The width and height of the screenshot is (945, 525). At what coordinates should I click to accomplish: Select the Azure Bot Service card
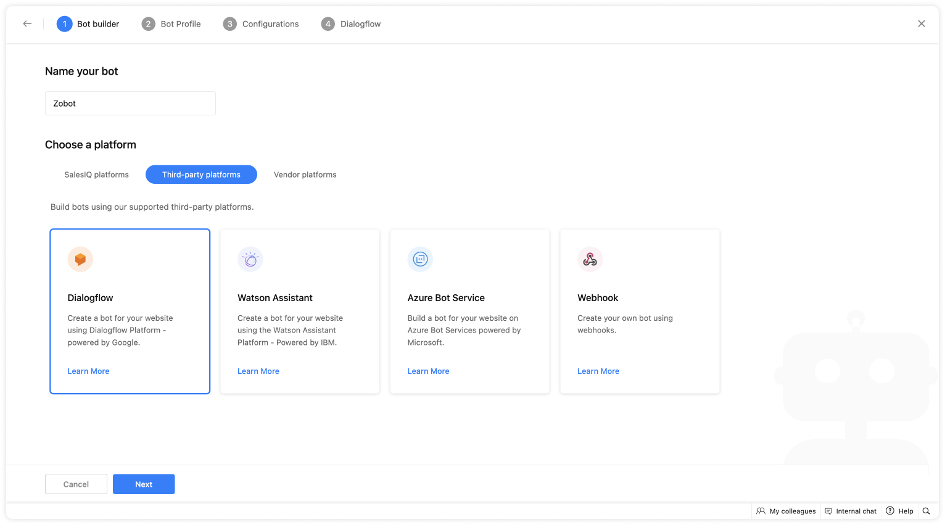(470, 312)
